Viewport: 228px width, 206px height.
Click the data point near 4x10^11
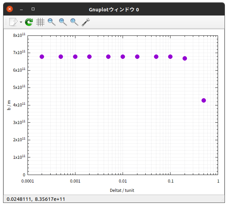tap(204, 100)
